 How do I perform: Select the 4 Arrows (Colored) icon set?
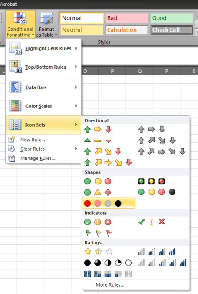pos(103,152)
